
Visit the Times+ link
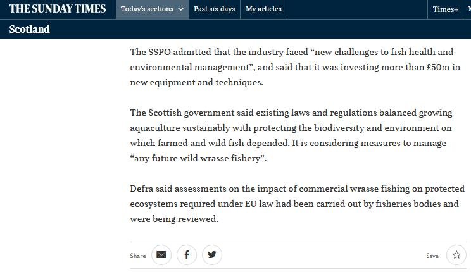445,9
